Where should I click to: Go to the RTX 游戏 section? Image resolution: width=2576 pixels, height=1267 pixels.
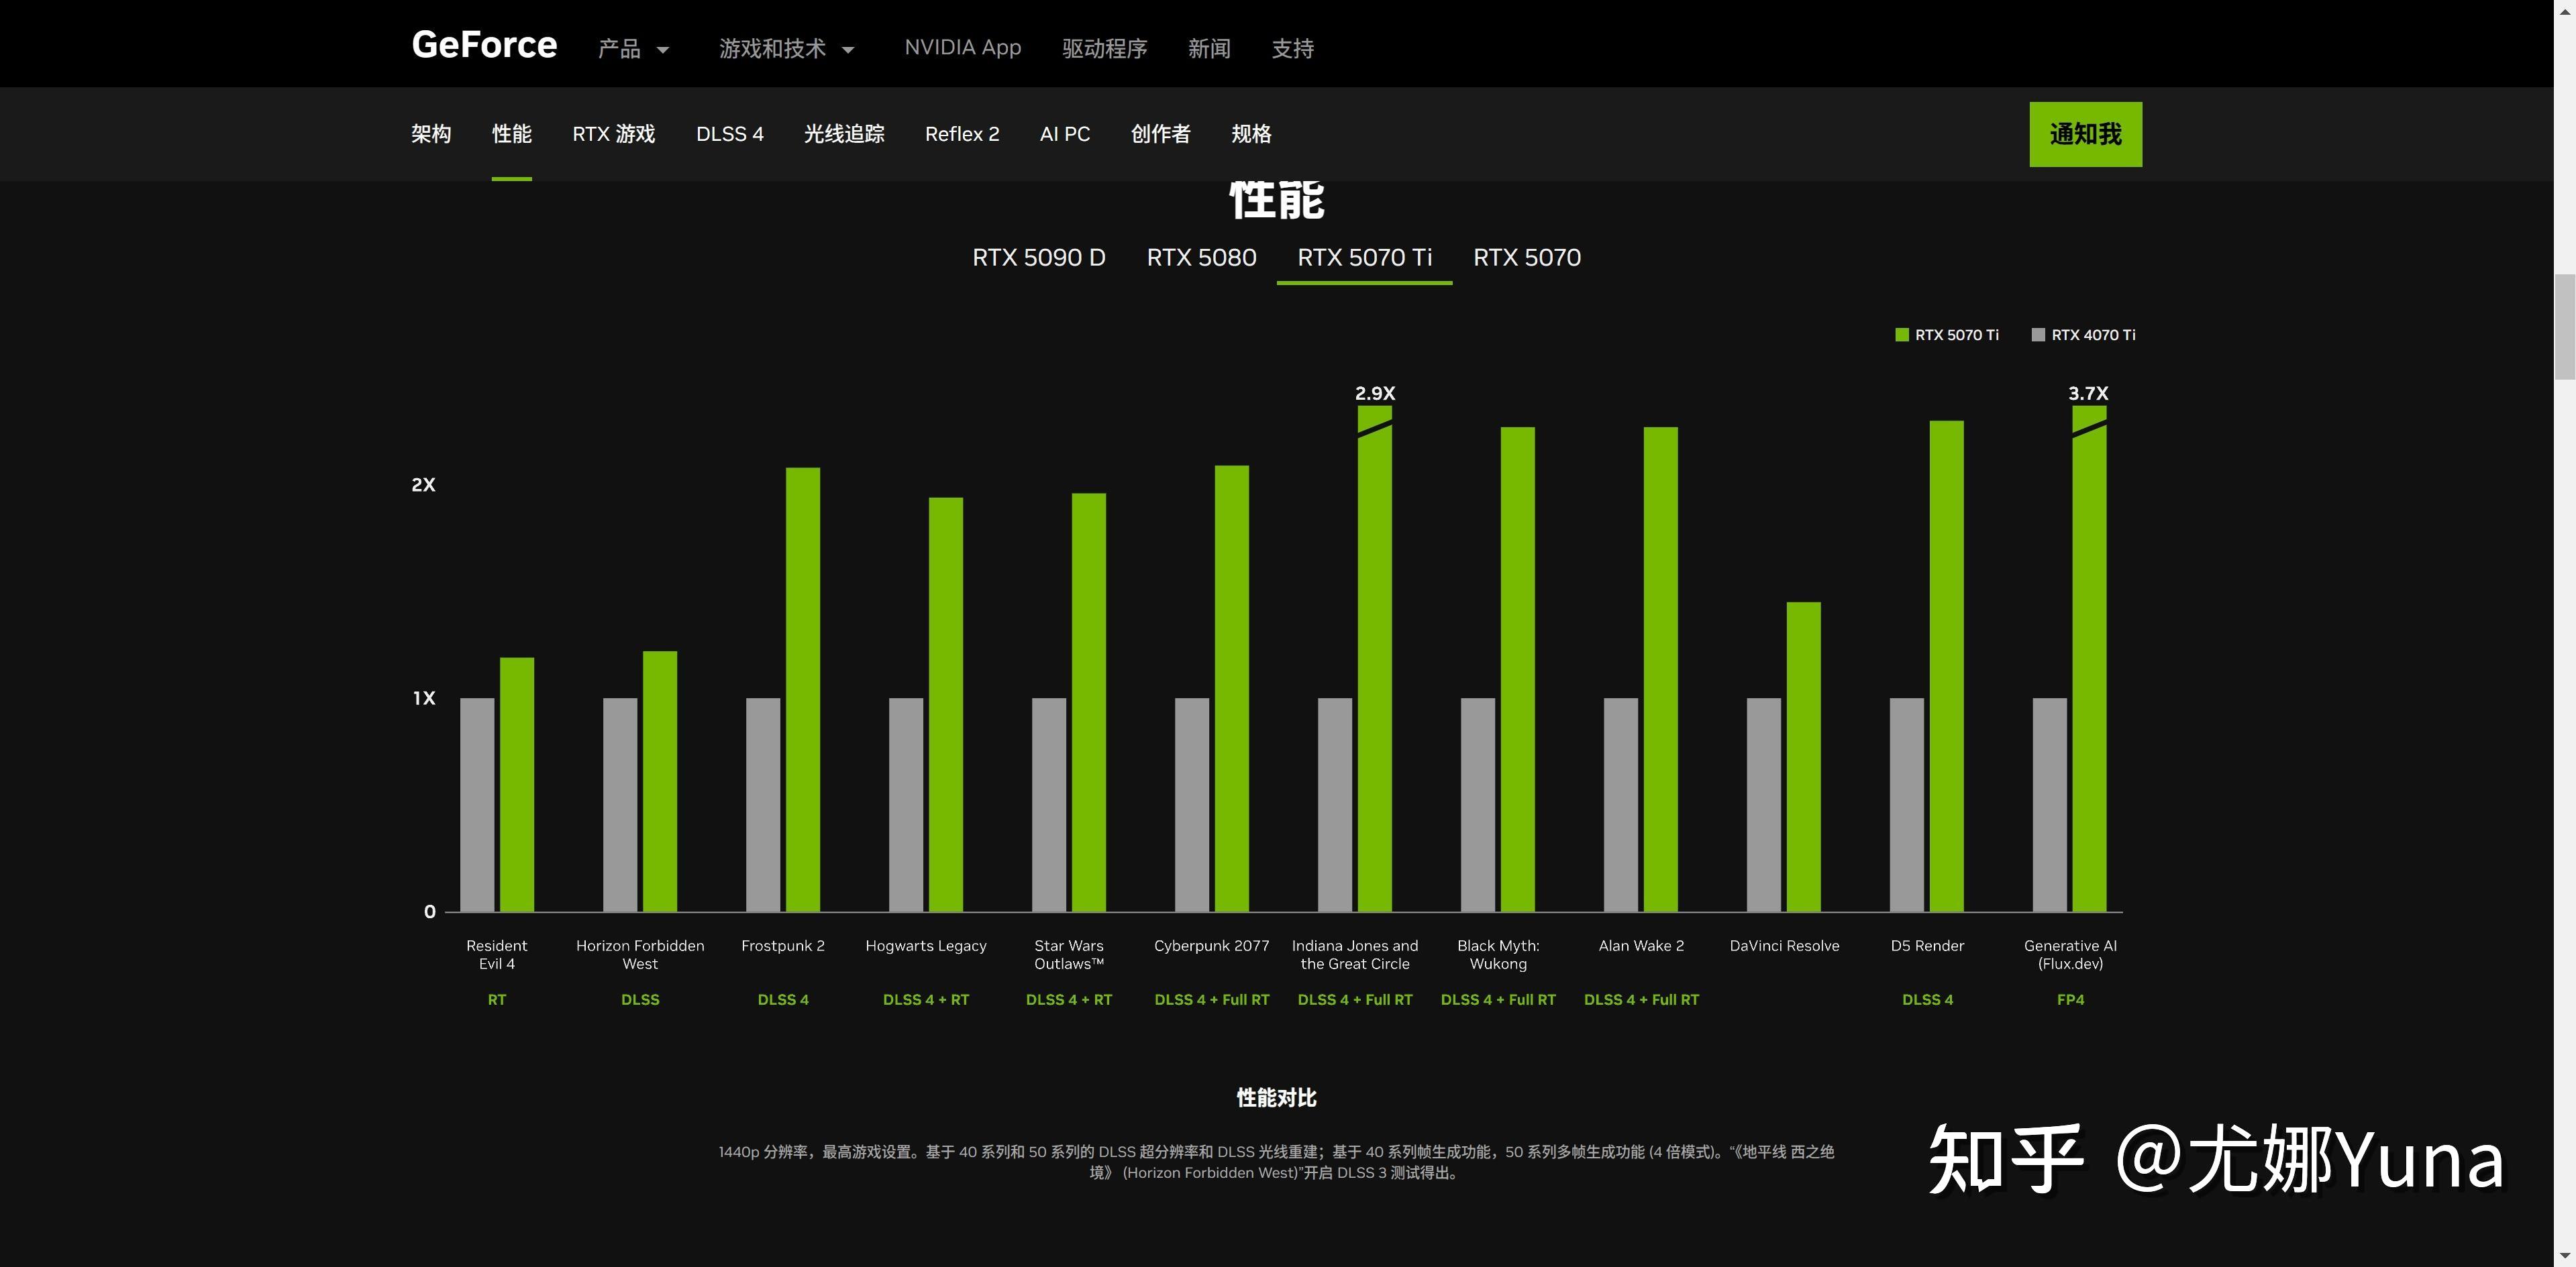613,134
